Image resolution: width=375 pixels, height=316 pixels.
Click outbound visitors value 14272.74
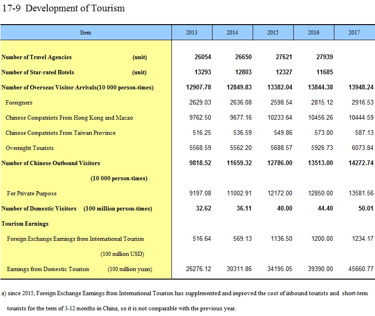(x=361, y=163)
